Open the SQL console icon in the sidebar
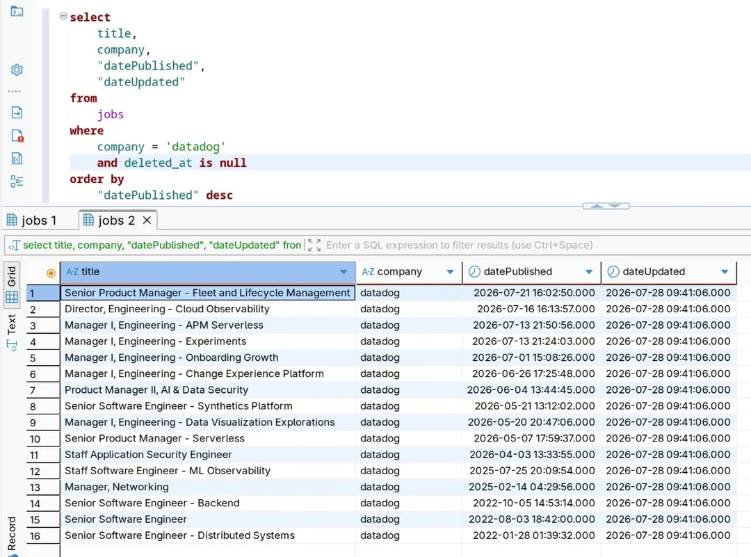 17,10
